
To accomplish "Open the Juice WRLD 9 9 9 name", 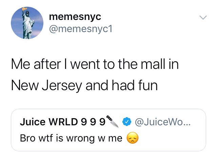I will click(x=63, y=122).
